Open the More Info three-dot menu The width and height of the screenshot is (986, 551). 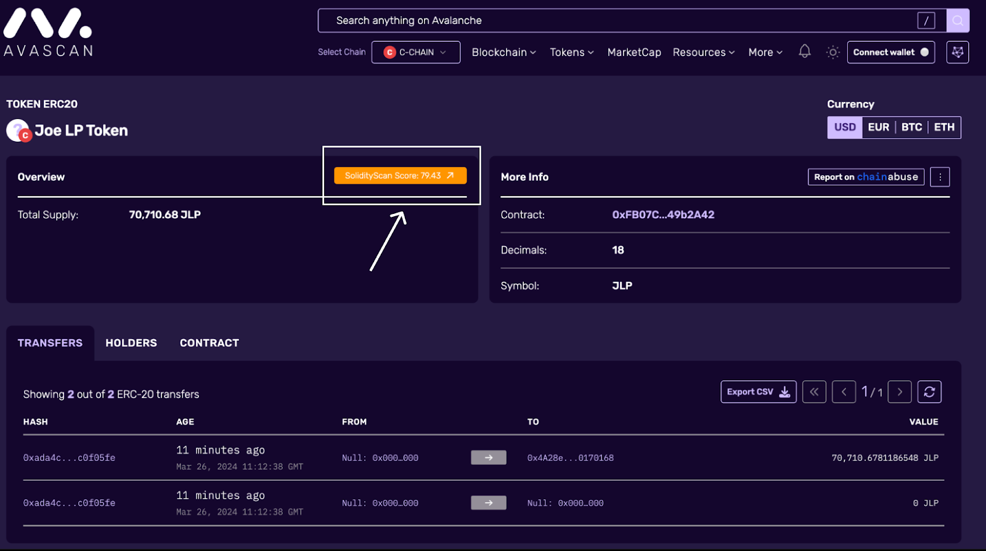[x=940, y=177]
